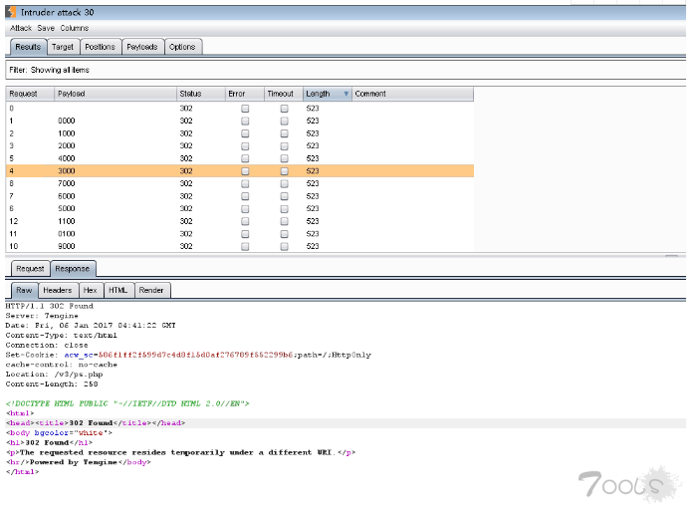This screenshot has width=690, height=507.
Task: Select the Hex response view tab
Action: point(91,290)
